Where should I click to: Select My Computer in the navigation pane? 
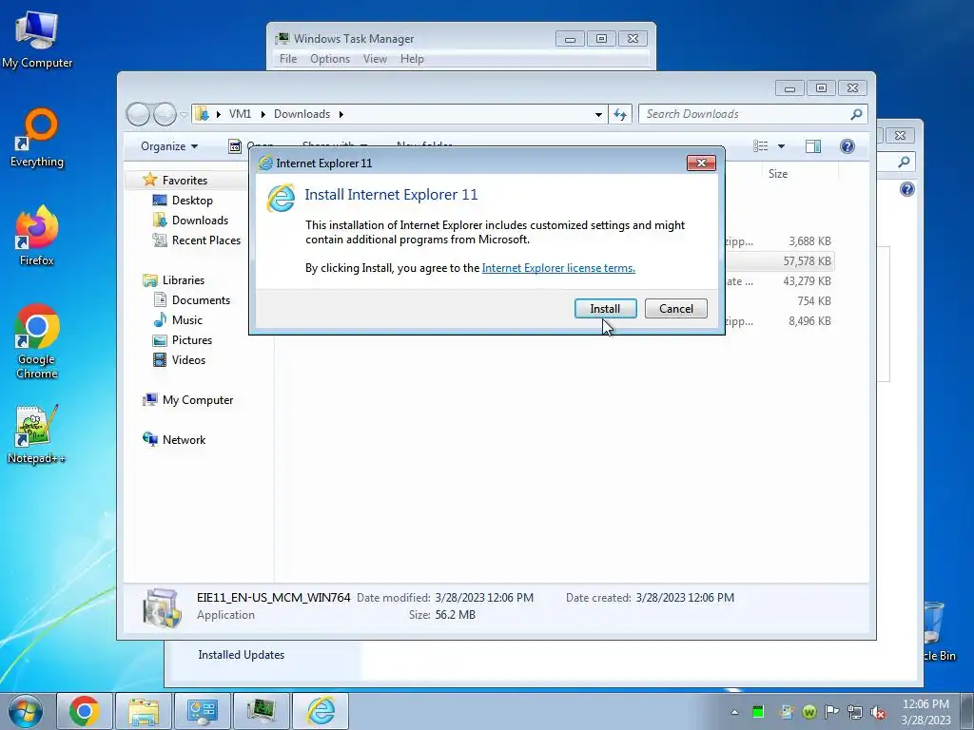pyautogui.click(x=198, y=400)
